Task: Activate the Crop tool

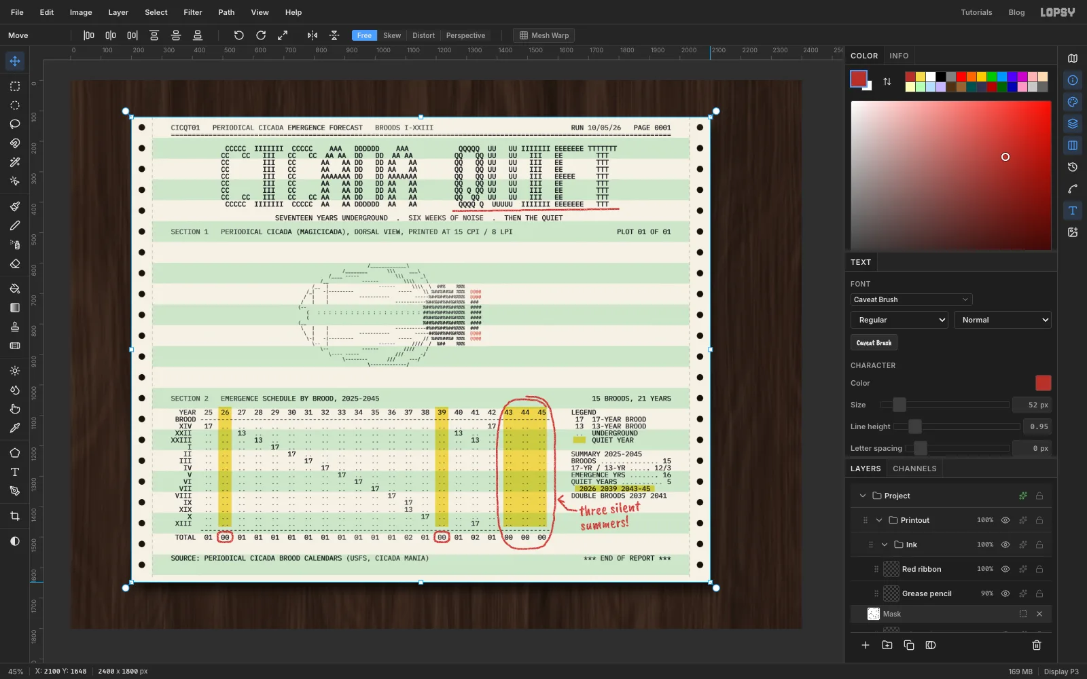Action: (x=15, y=516)
